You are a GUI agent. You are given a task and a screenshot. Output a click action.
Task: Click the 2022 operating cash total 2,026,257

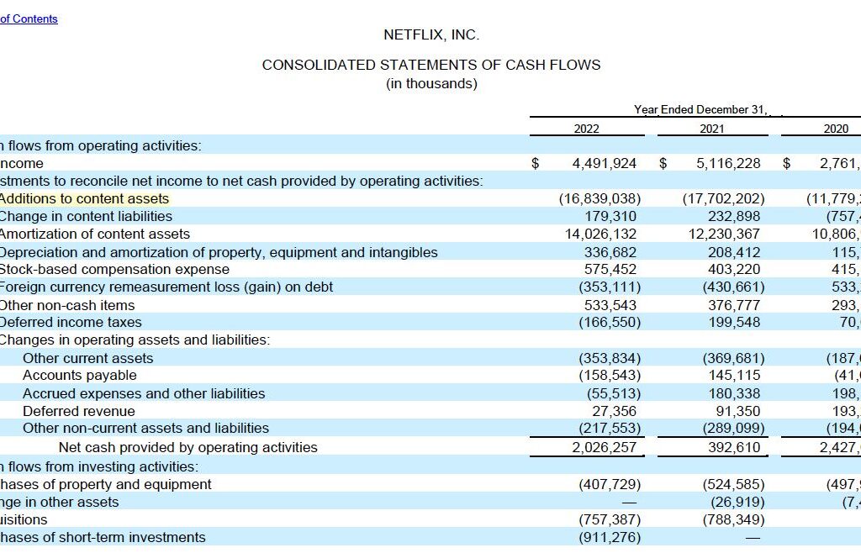(x=604, y=447)
